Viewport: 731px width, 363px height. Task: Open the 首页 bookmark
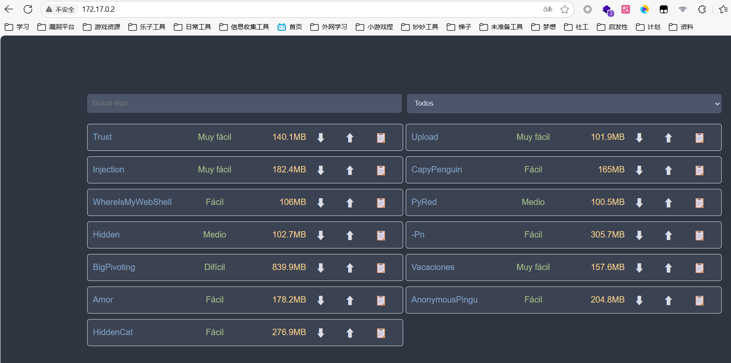coord(290,27)
